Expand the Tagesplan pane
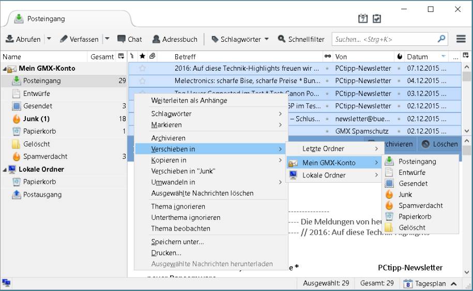 click(x=453, y=284)
